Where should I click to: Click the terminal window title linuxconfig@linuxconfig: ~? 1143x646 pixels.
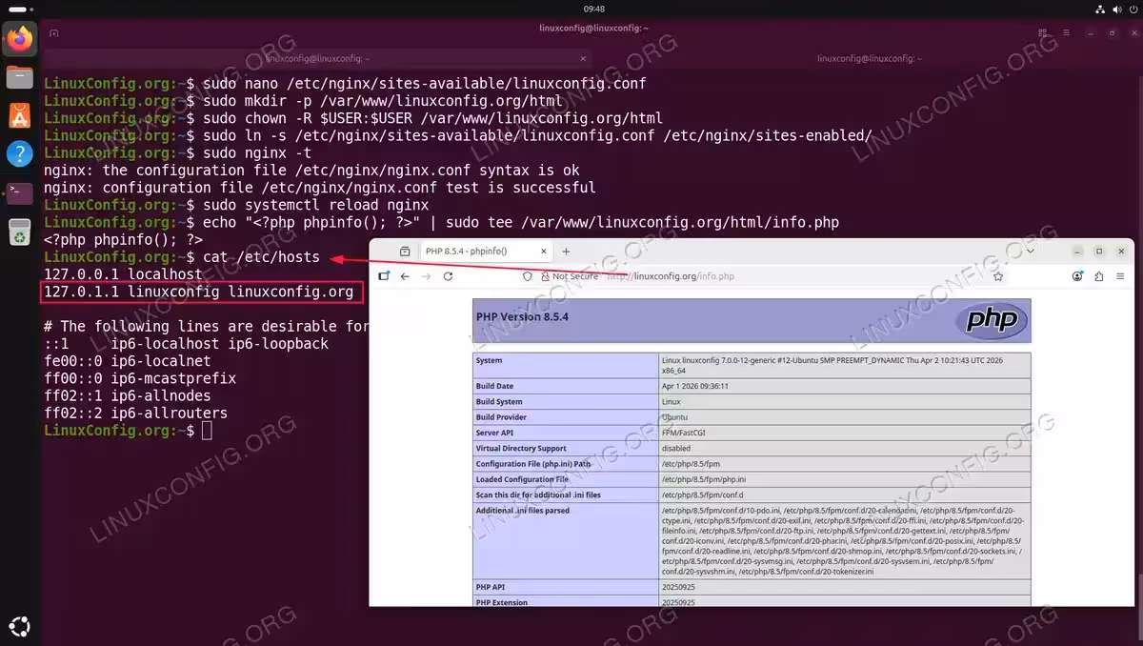point(592,30)
